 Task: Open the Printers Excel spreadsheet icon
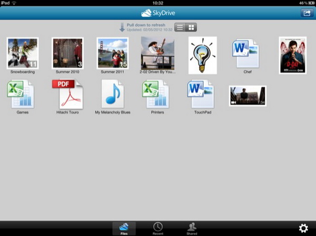coord(156,94)
